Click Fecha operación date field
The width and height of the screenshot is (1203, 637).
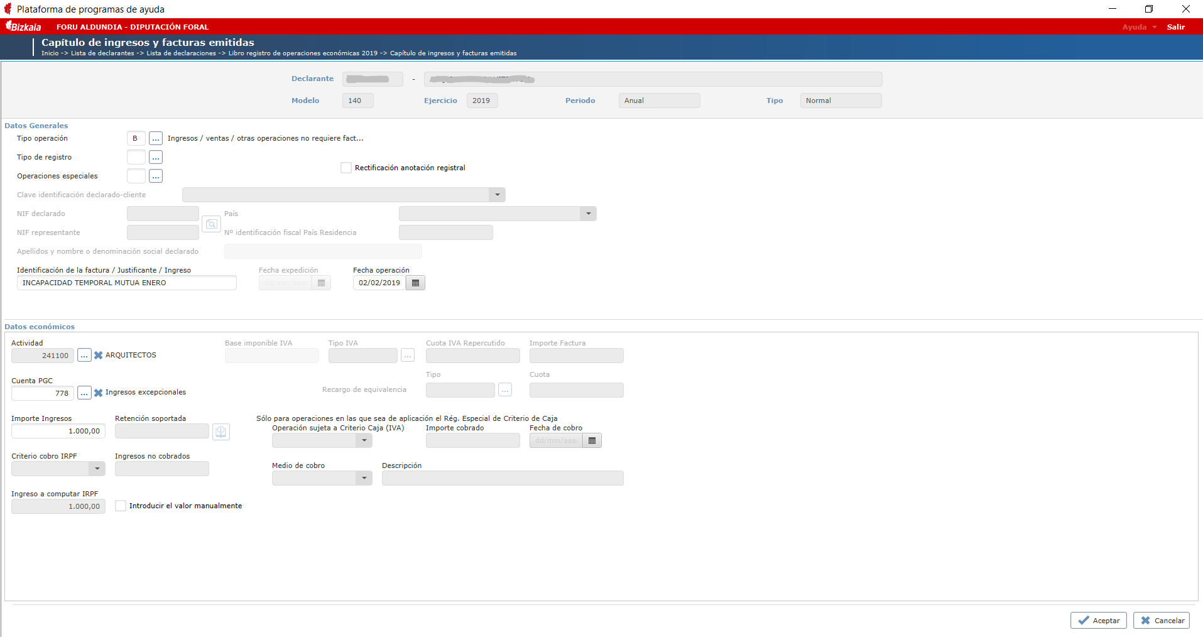(x=379, y=283)
